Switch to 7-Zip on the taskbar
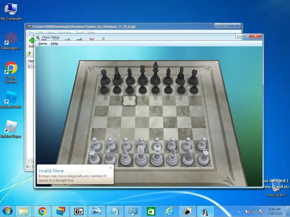290x217 pixels. pyautogui.click(x=79, y=211)
